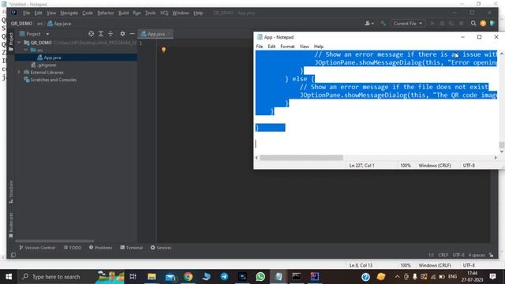Click the green build hammer icon

383,23
